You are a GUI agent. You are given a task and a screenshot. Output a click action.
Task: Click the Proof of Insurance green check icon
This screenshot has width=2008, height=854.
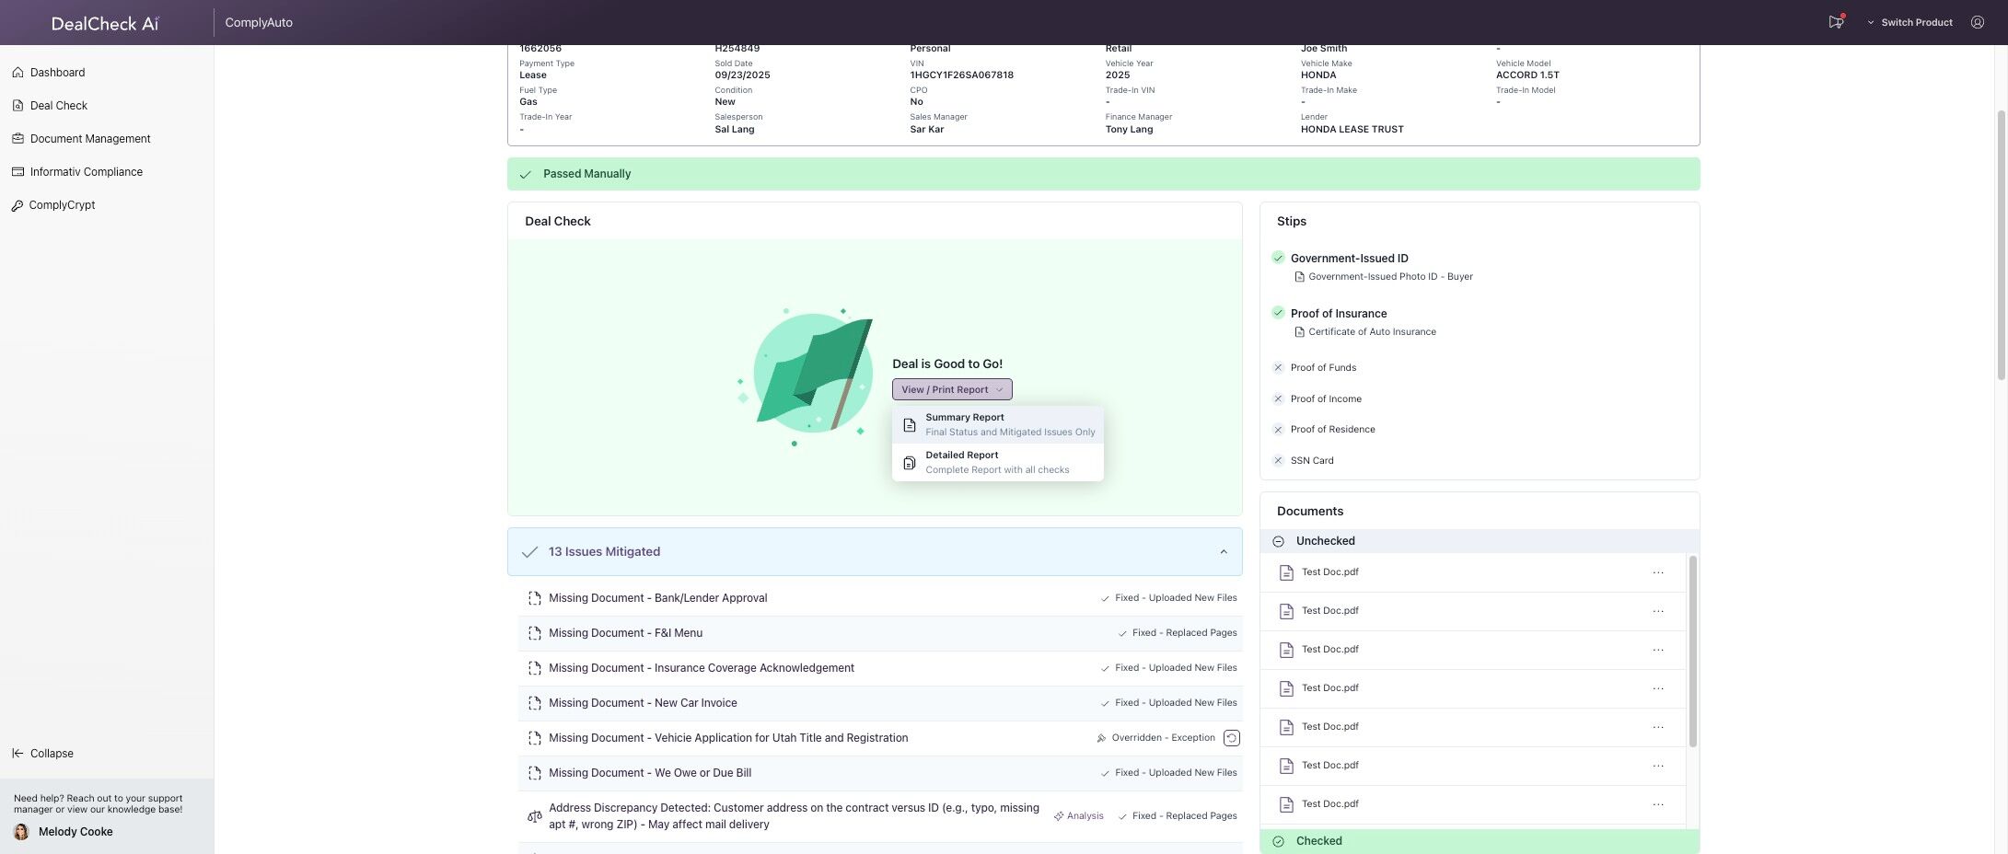point(1278,313)
